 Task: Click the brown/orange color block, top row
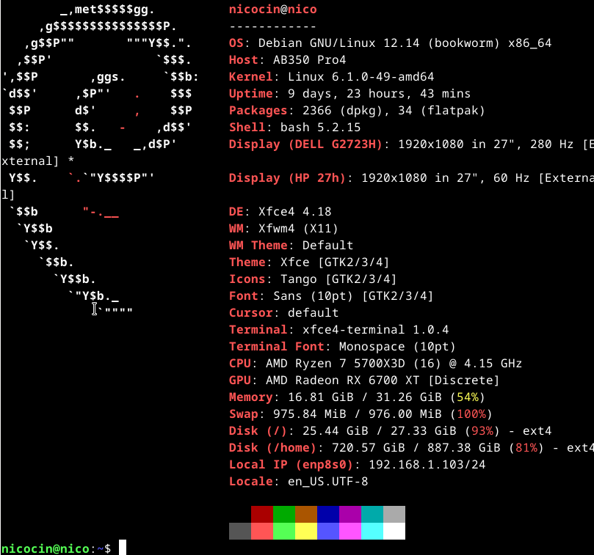(x=305, y=514)
